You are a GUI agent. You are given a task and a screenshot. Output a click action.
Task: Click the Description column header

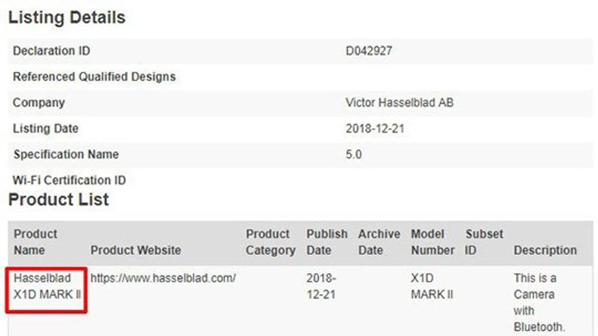(x=545, y=250)
